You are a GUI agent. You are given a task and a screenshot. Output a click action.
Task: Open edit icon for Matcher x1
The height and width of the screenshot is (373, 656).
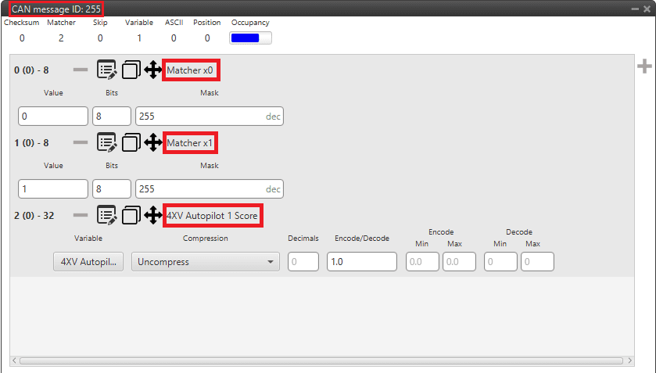(x=107, y=143)
